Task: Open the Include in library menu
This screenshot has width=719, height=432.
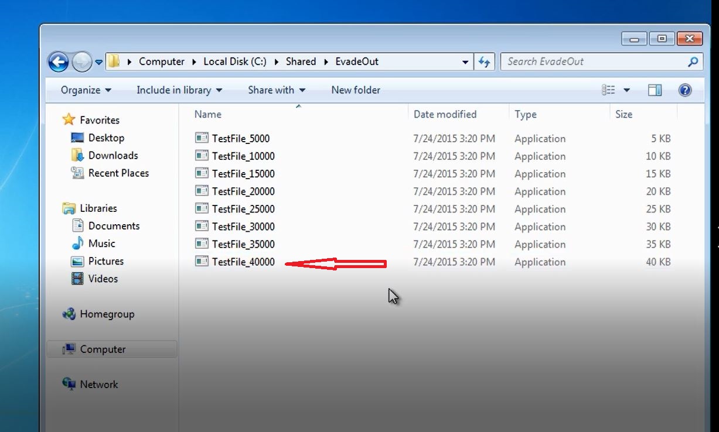Action: (179, 90)
